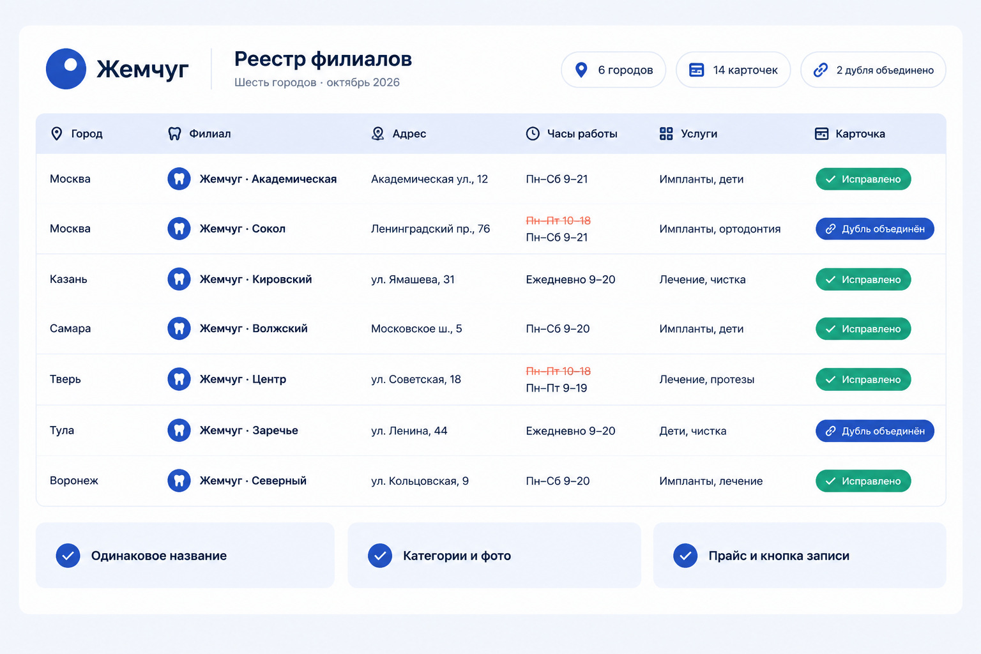Click the checkmark next to «Категории и фото»
Screen dimensions: 981x654
click(380, 556)
